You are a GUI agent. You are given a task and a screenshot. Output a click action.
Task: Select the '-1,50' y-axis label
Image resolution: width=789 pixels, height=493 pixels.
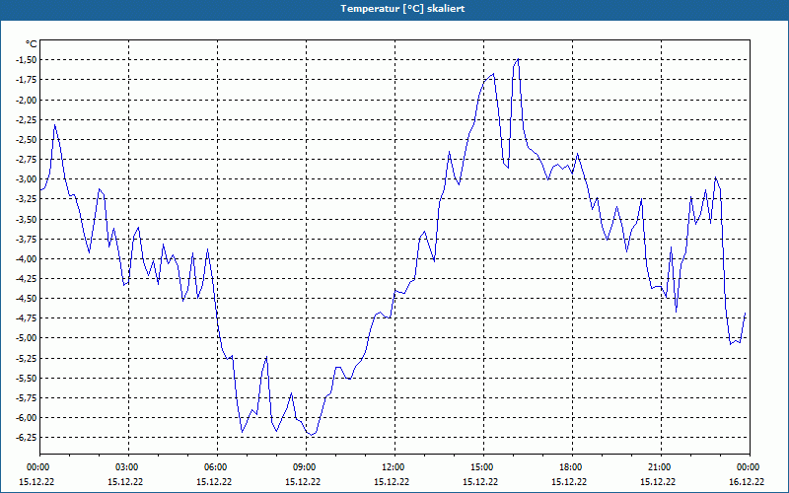click(x=28, y=60)
